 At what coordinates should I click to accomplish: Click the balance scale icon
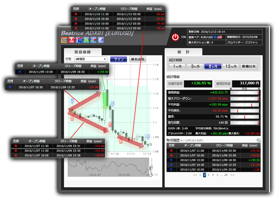tap(93, 40)
